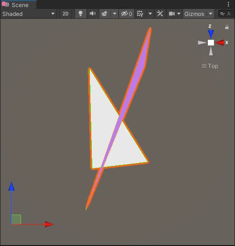The width and height of the screenshot is (235, 246).
Task: Open the grid settings dropdown arrow
Action: pyautogui.click(x=150, y=14)
